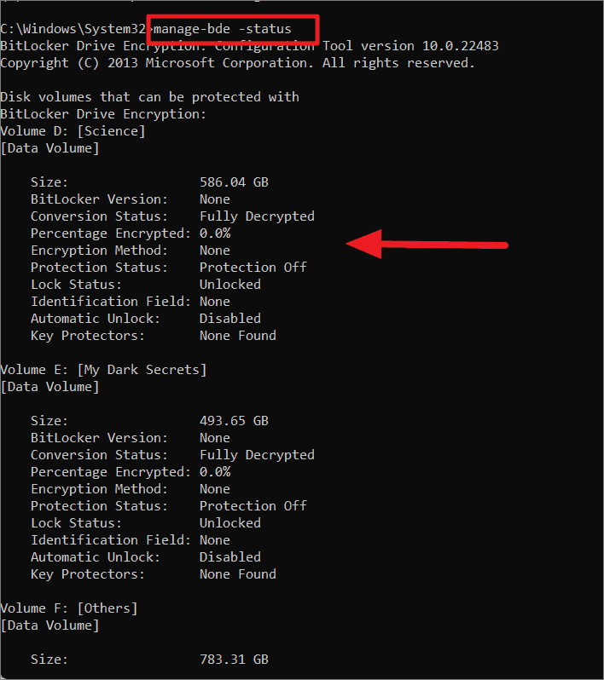The height and width of the screenshot is (680, 604).
Task: Click the Volume D: [Science] heading
Action: [x=73, y=131]
